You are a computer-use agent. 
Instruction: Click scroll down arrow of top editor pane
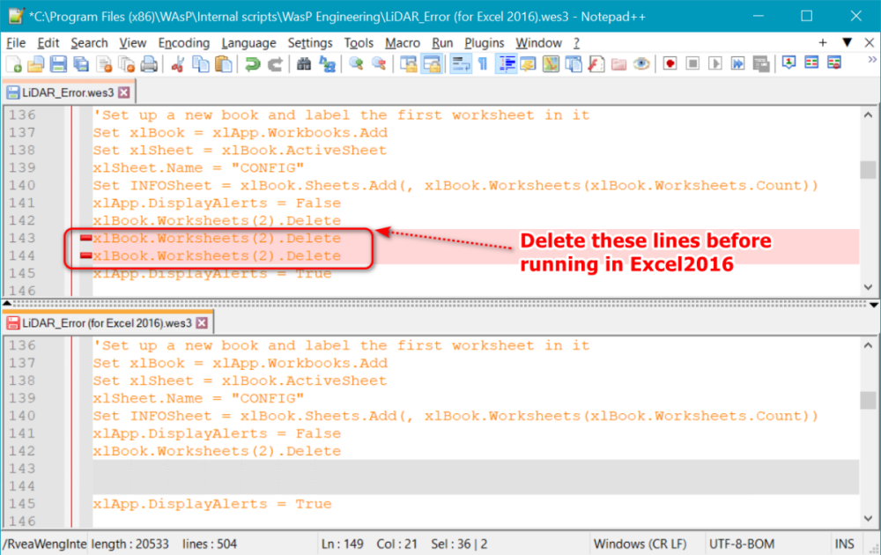pos(868,288)
